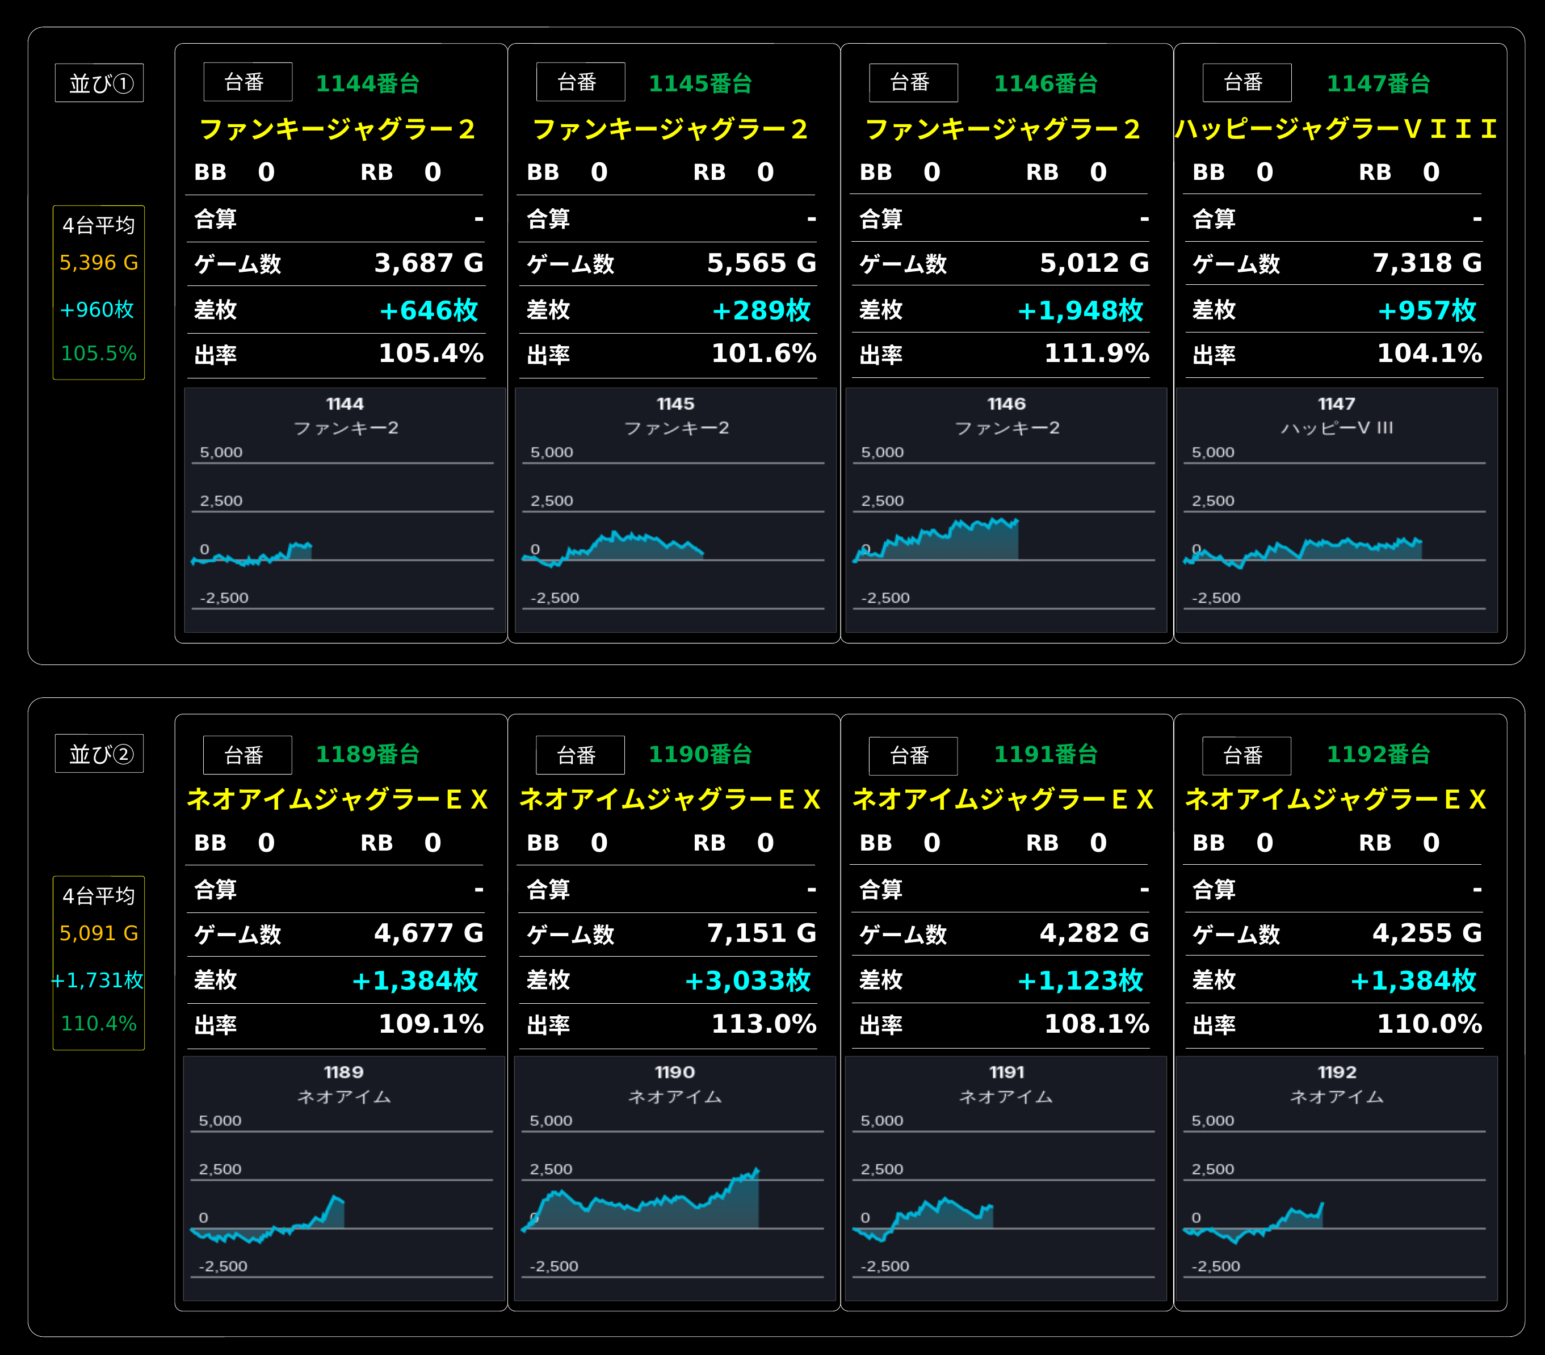Viewport: 1545px width, 1355px height.
Task: Open the 1192 ネオアイム slump graph
Action: pyautogui.click(x=1337, y=1178)
